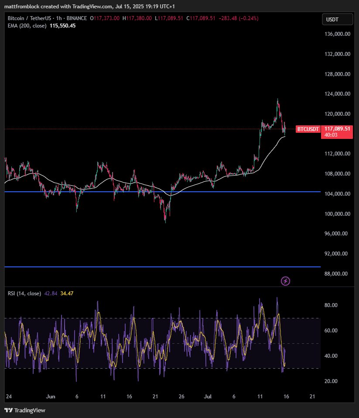Click the TradingView logo at bottom
Screen dimensions: 359x418
coord(25,410)
